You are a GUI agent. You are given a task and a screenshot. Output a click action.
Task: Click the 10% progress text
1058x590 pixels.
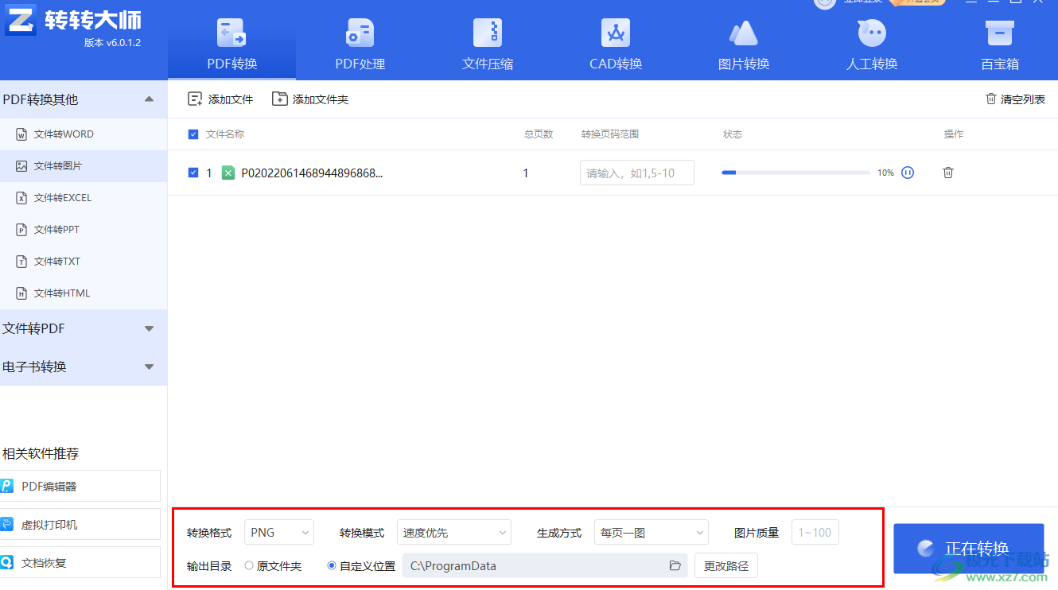coord(885,173)
